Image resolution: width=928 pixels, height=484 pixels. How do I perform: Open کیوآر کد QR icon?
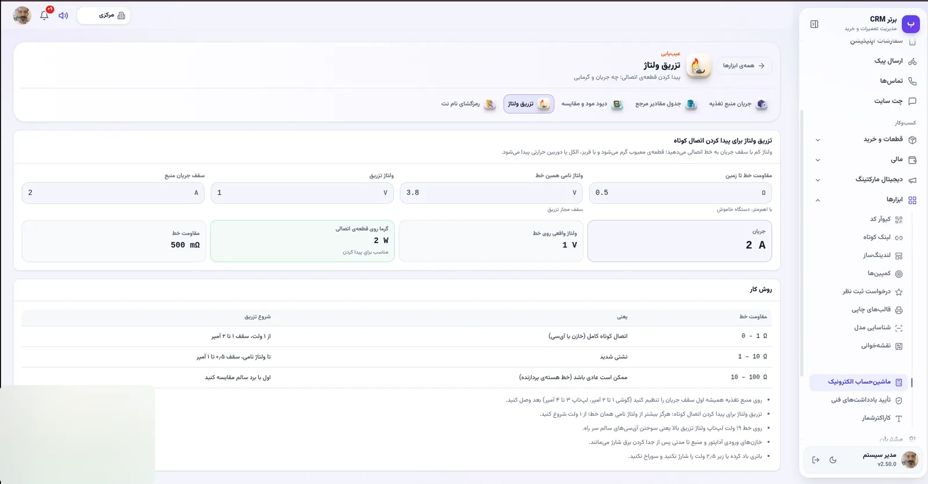(899, 219)
